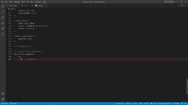Viewport: 188px width, 105px height.
Task: Open the Accounts menu icon
Action: point(3,94)
